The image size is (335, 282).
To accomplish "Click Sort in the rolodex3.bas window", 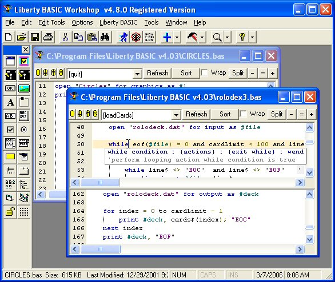I will pos(225,114).
